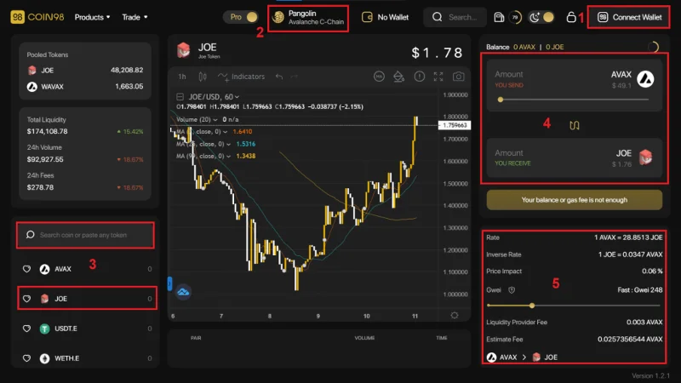Swap the send and receive tokens
This screenshot has width=681, height=383.
[574, 125]
